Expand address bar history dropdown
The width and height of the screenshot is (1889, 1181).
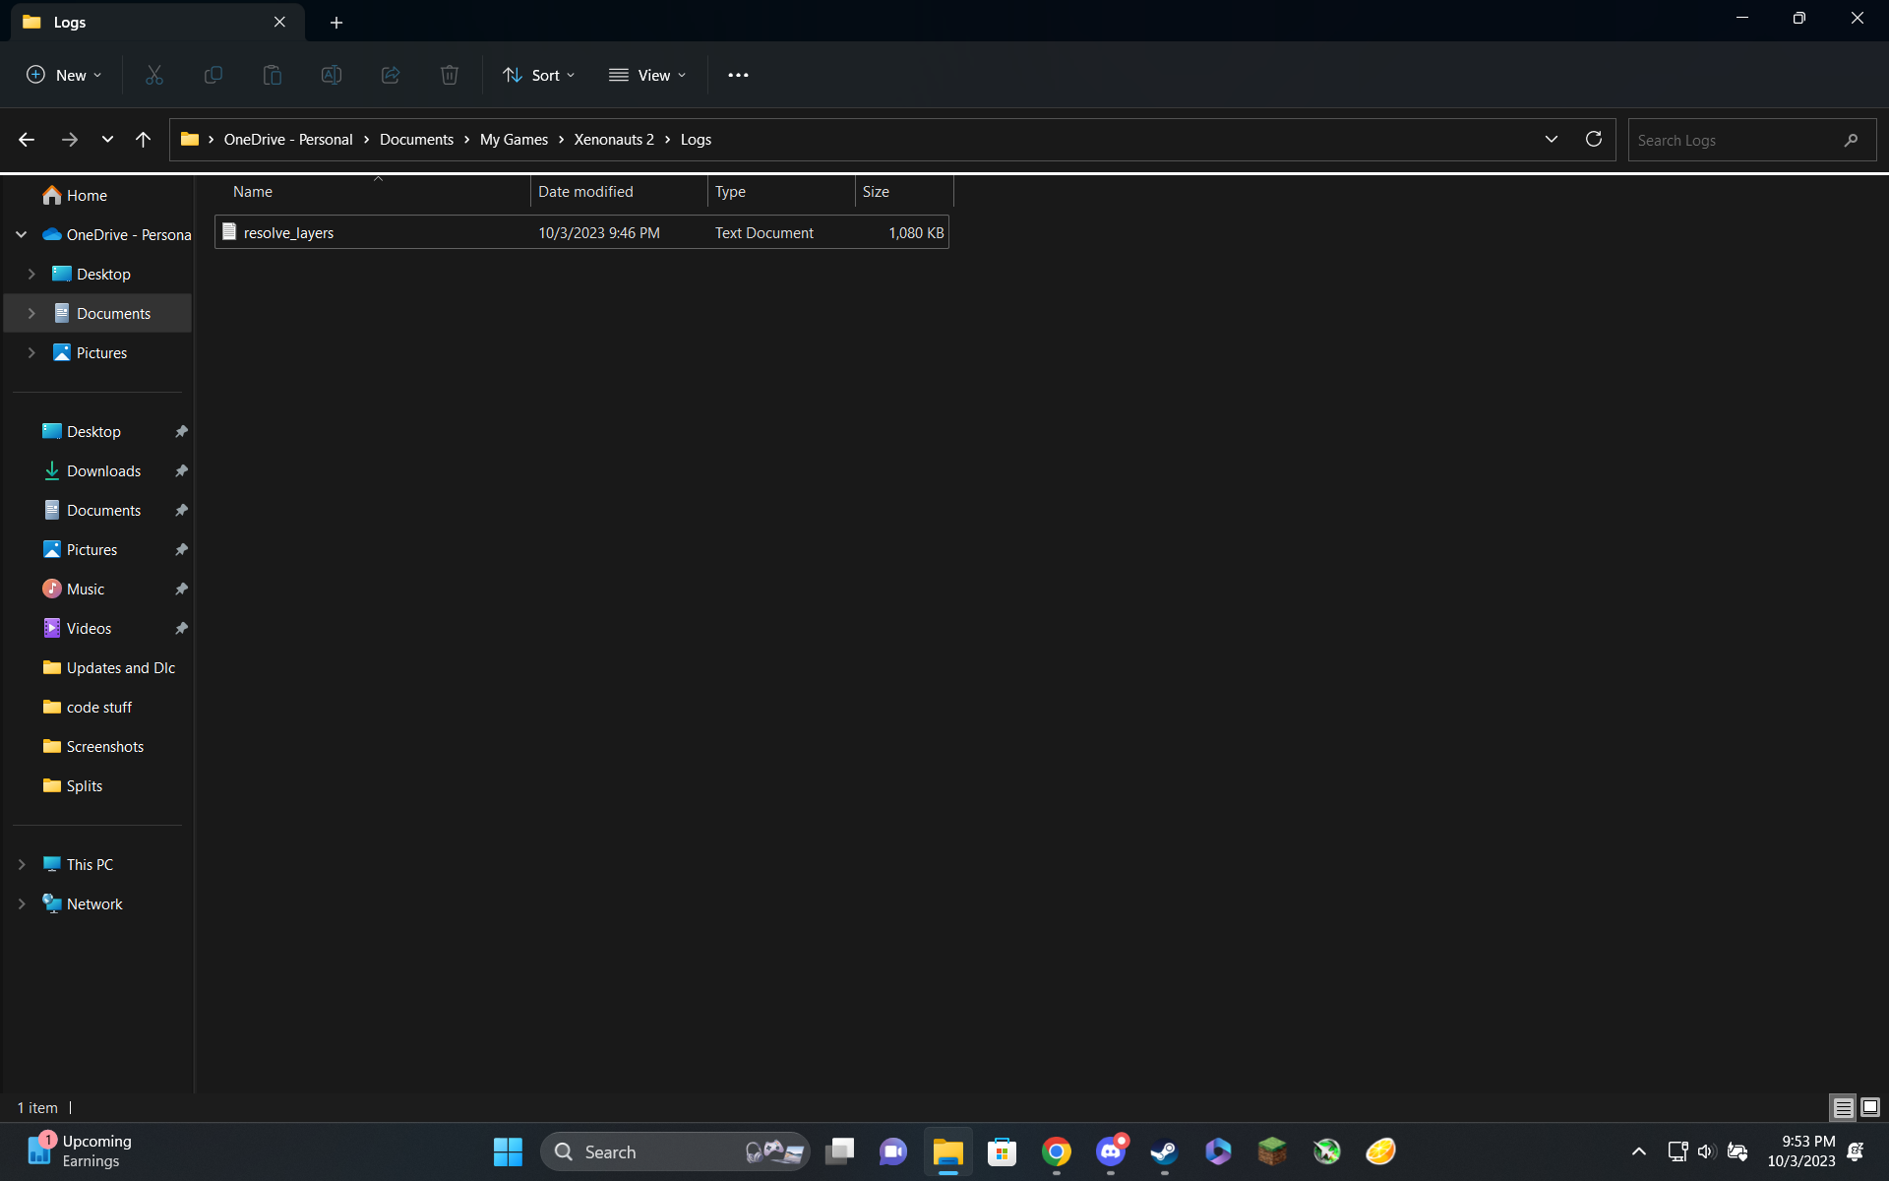[x=1552, y=139]
